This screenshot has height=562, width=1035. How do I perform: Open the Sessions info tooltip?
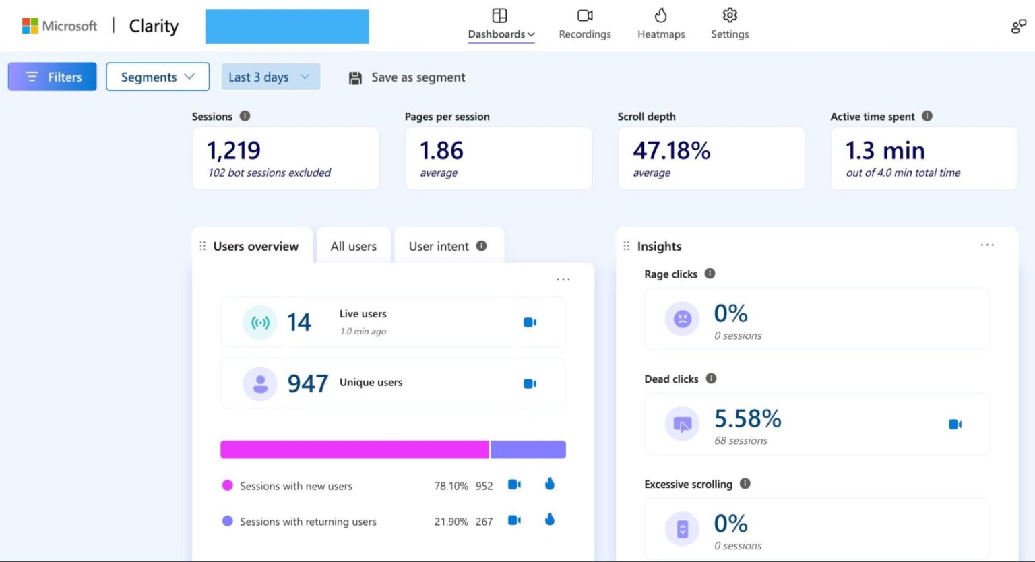245,115
